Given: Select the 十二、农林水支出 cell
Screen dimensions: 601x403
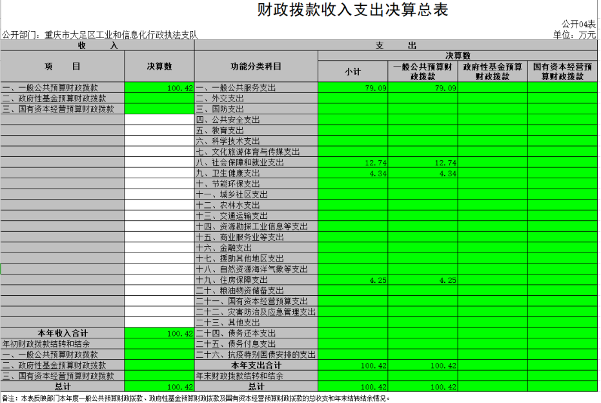Looking at the screenshot, I should tap(256, 205).
